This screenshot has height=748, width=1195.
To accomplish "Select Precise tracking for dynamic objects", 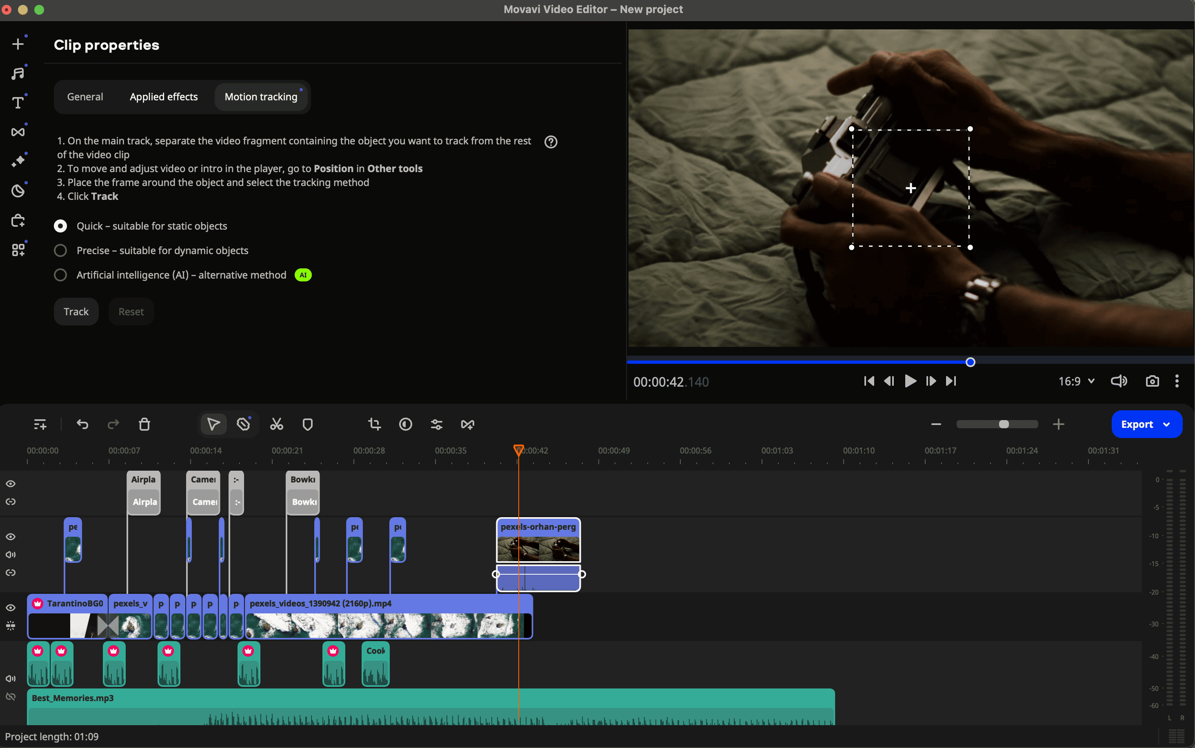I will click(x=60, y=251).
